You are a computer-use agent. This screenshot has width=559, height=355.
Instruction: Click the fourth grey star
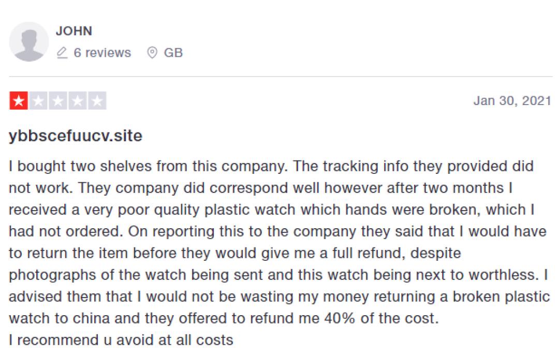(77, 101)
